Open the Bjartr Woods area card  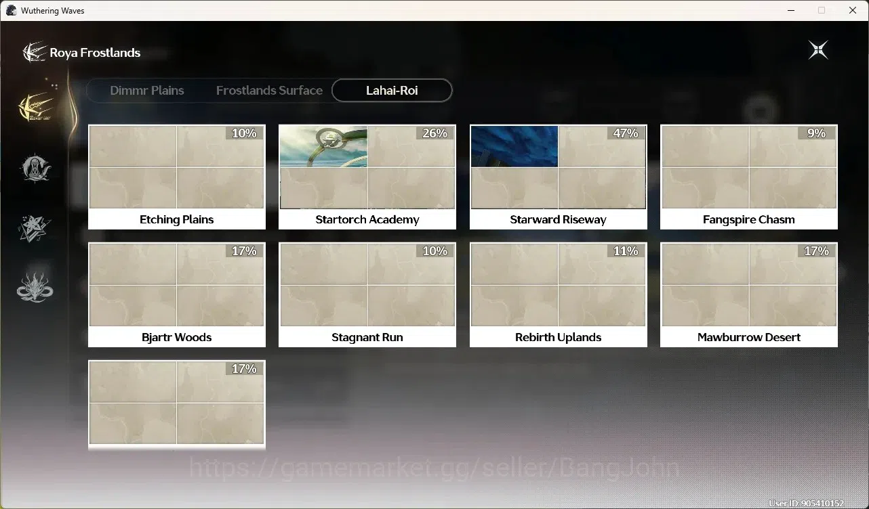coord(177,294)
